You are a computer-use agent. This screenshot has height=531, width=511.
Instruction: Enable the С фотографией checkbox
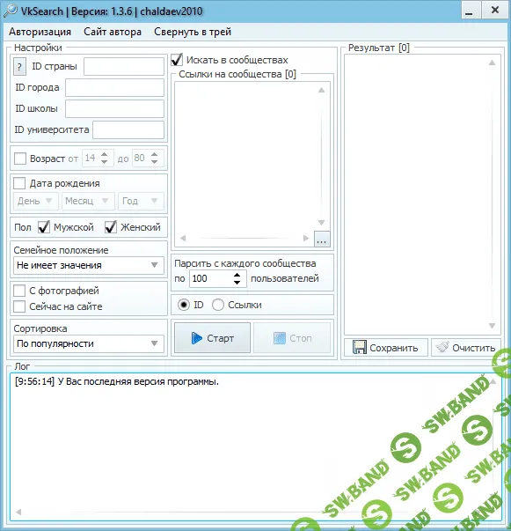pos(19,291)
